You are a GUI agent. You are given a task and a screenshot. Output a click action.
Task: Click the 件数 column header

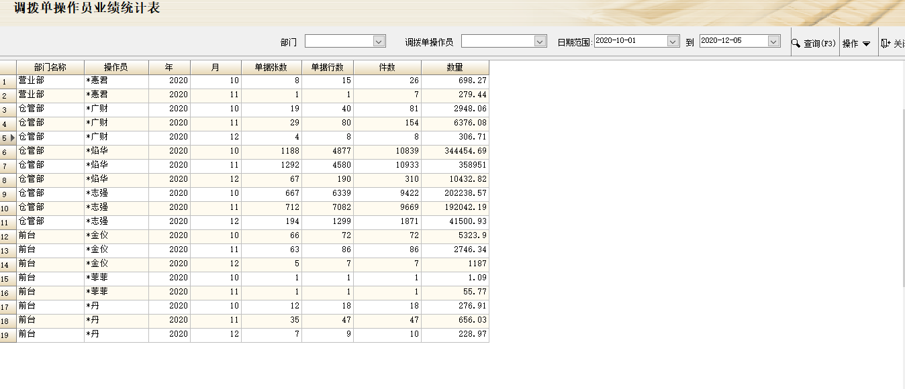click(x=387, y=68)
